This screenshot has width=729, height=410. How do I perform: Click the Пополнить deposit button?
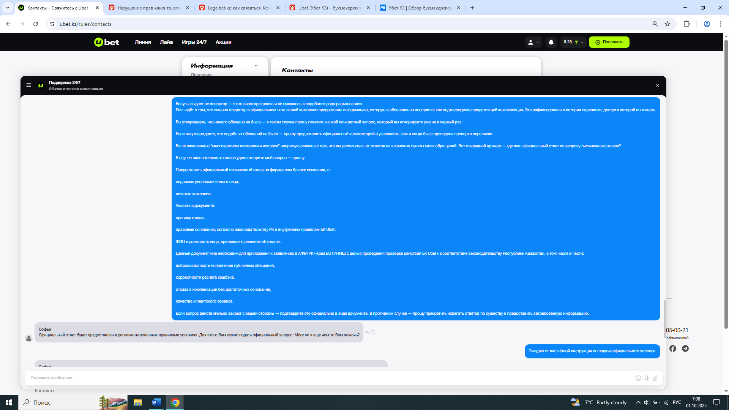pyautogui.click(x=609, y=42)
